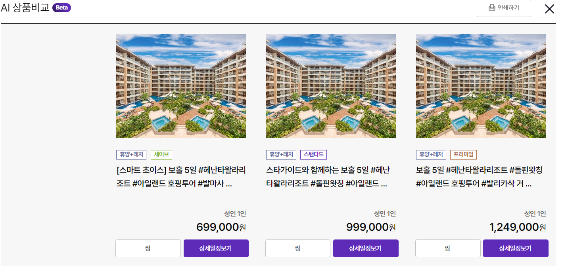
Task: Toggle 찜 for the 스마트 초이스 product
Action: [x=148, y=248]
